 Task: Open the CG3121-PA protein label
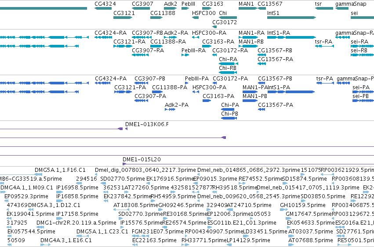coord(130,87)
